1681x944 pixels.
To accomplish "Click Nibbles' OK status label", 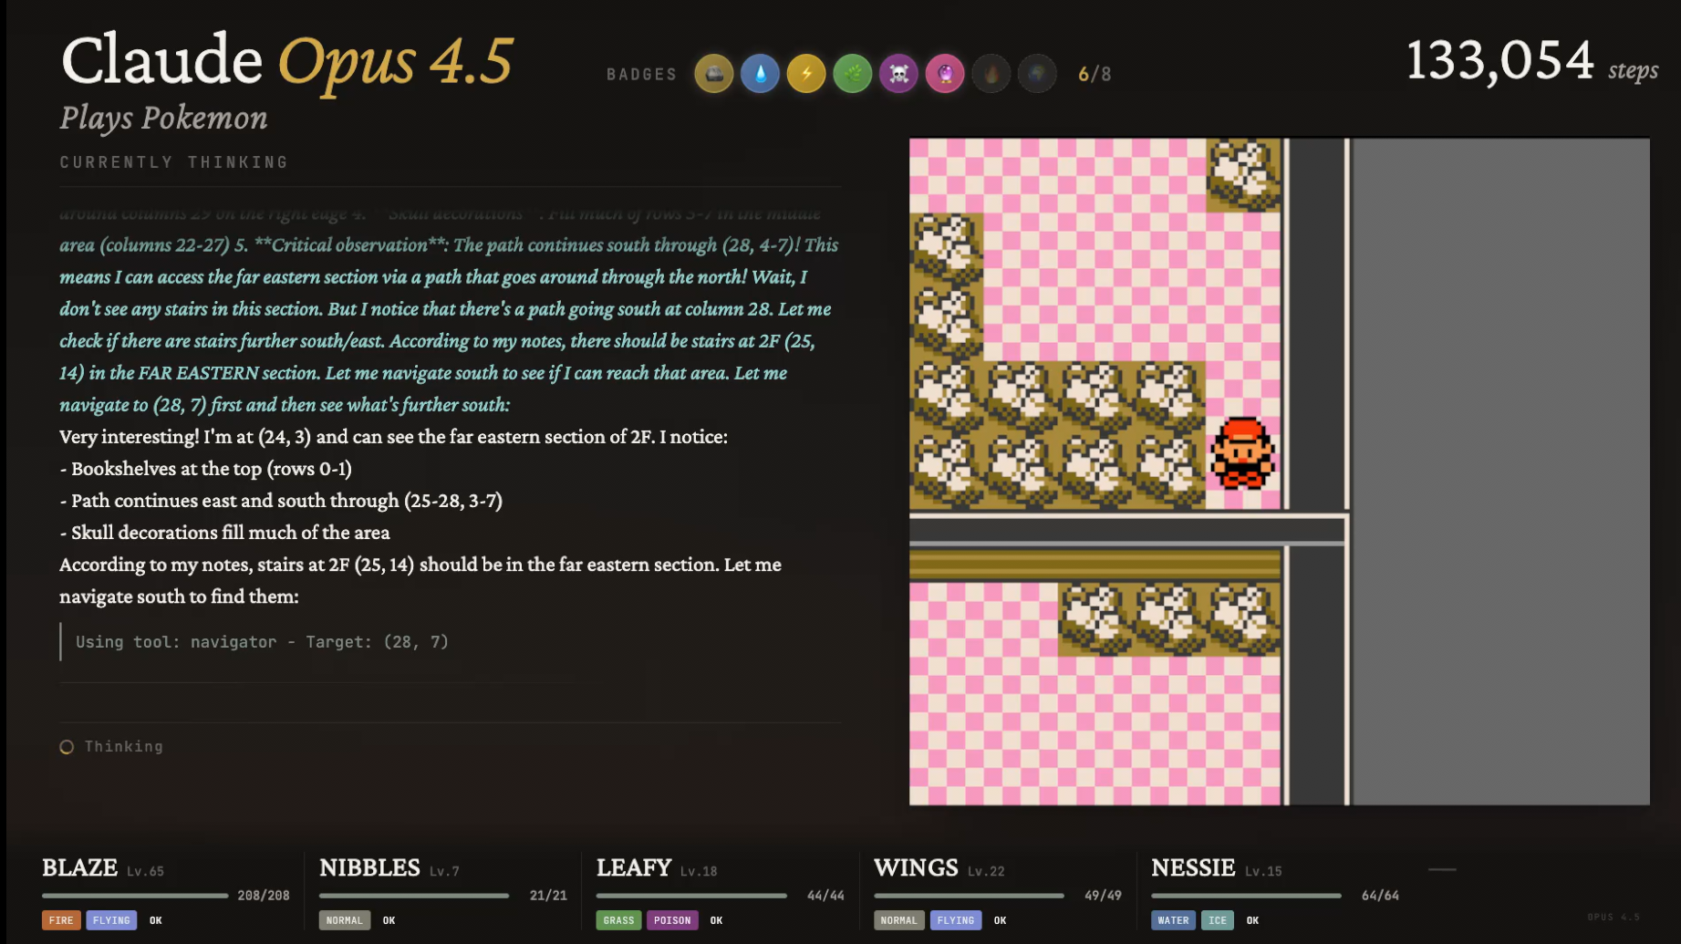I will pyautogui.click(x=389, y=920).
